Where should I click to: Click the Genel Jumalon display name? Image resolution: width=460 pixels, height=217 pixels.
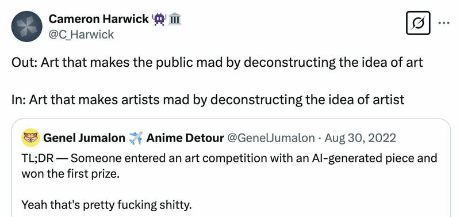84,138
